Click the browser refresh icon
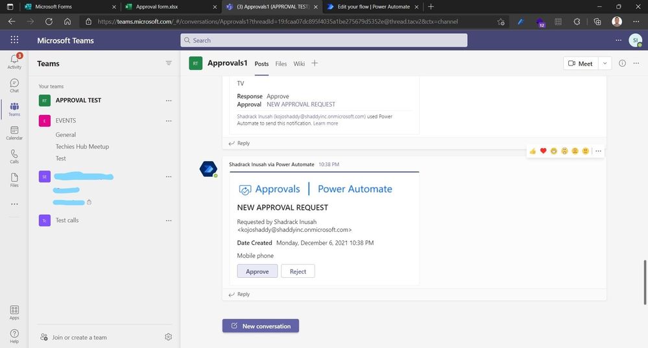The height and width of the screenshot is (348, 648). click(49, 21)
